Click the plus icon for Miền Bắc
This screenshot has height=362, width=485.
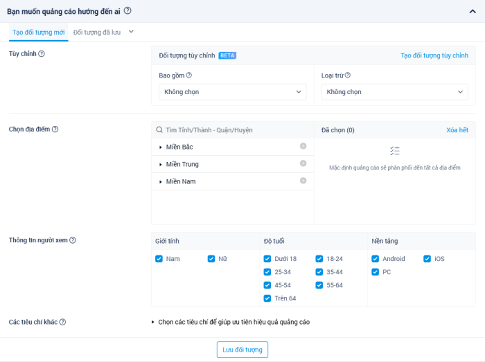[x=303, y=146]
